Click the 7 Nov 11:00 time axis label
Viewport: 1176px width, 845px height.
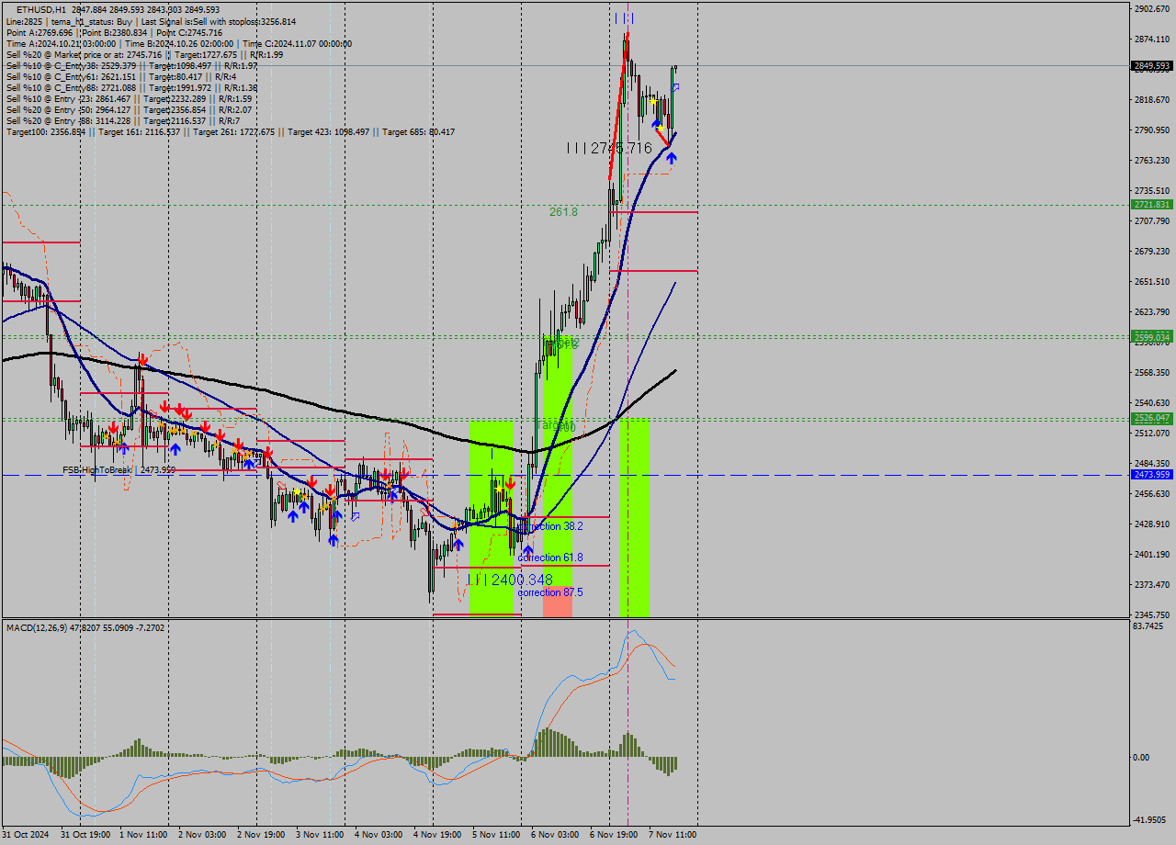click(673, 835)
